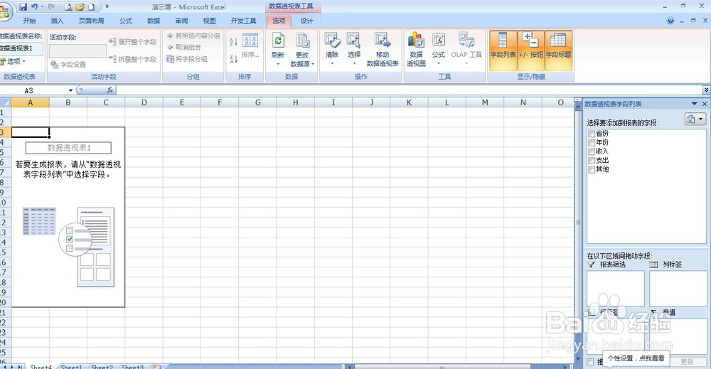Open the 开发工具 Developer tab
Image resolution: width=711 pixels, height=369 pixels.
click(x=243, y=21)
